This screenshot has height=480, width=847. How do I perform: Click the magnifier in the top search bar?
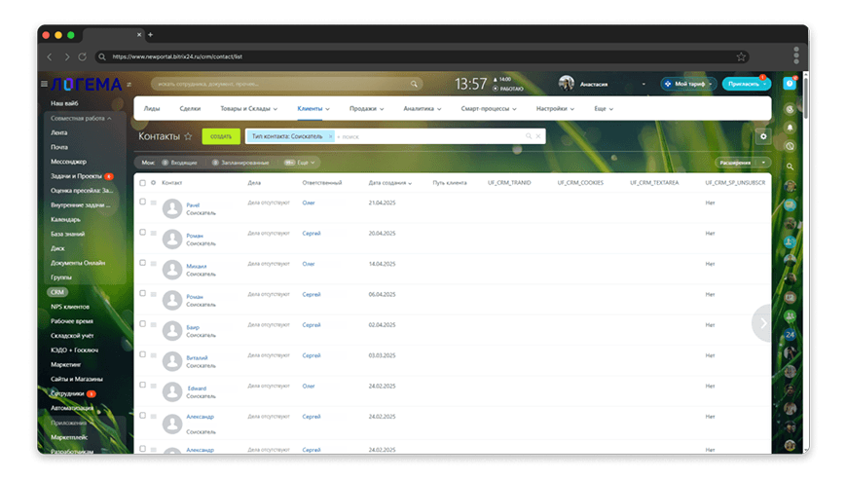[x=414, y=85]
